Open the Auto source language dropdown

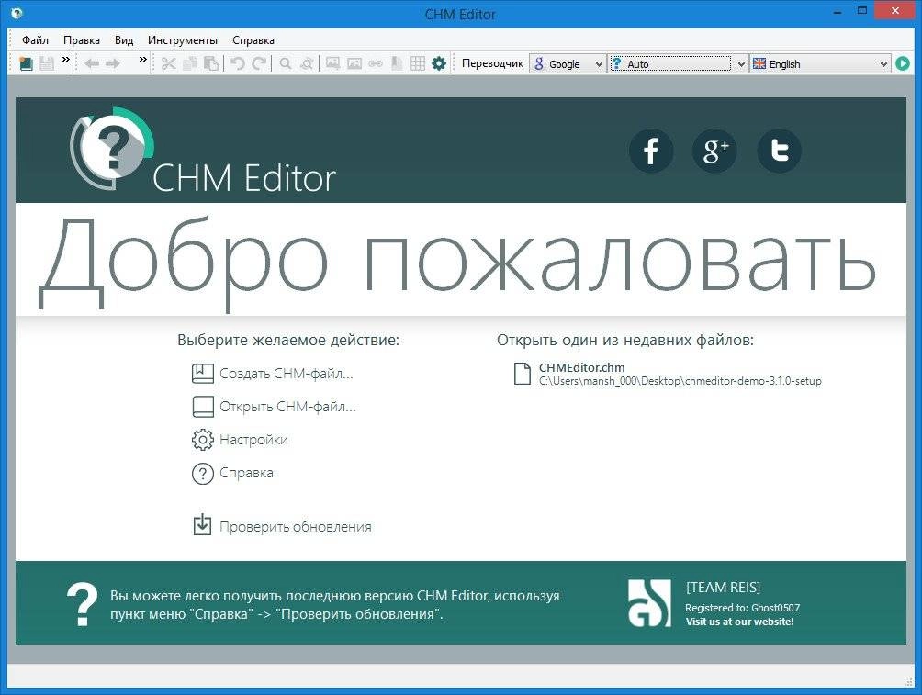[678, 63]
